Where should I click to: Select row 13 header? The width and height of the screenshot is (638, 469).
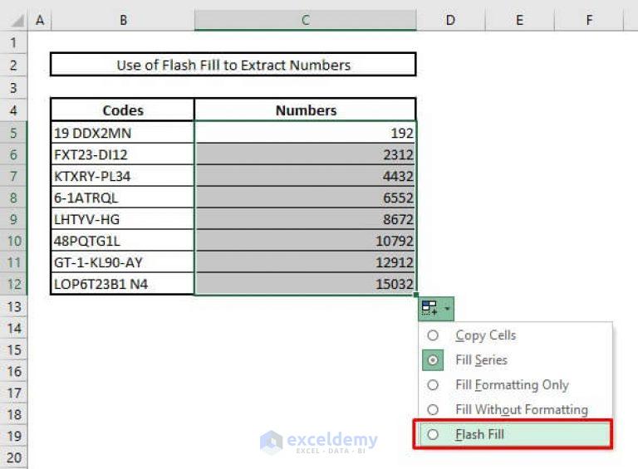(13, 306)
